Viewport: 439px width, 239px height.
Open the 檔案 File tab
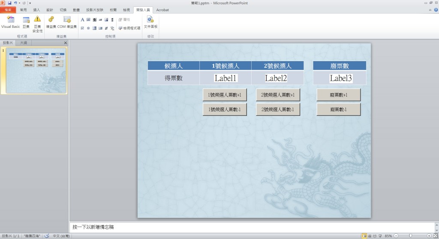click(8, 10)
